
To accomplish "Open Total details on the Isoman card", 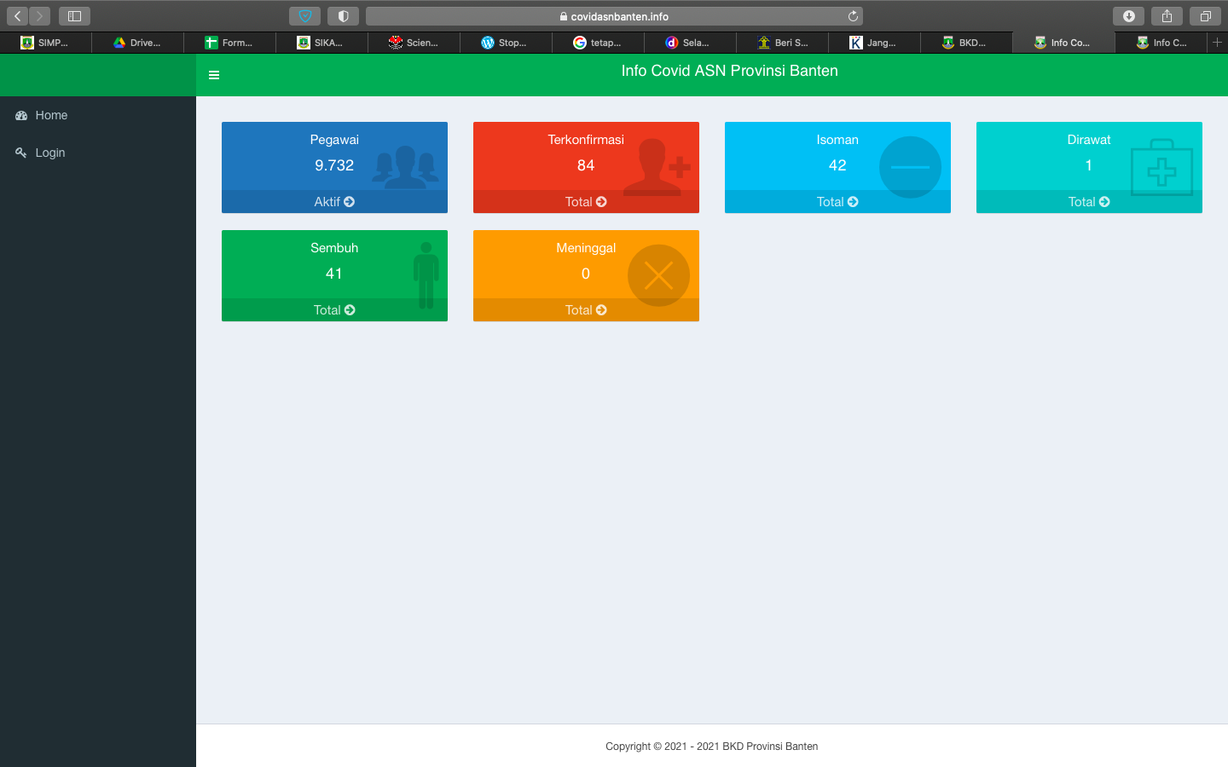I will 837,202.
